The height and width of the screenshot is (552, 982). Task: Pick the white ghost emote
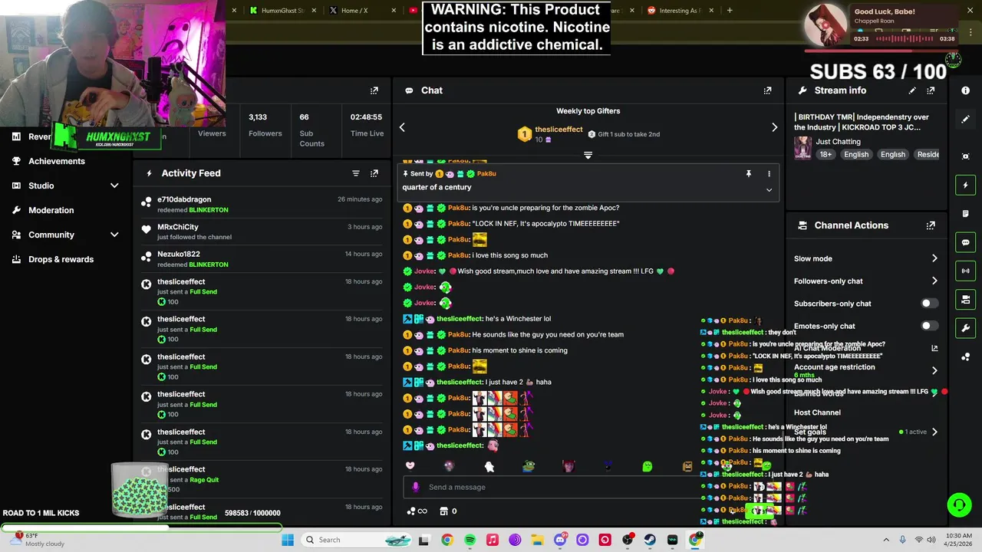point(489,466)
